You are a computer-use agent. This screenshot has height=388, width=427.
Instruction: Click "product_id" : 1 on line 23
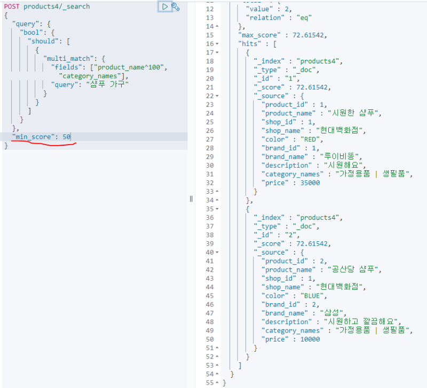[294, 105]
